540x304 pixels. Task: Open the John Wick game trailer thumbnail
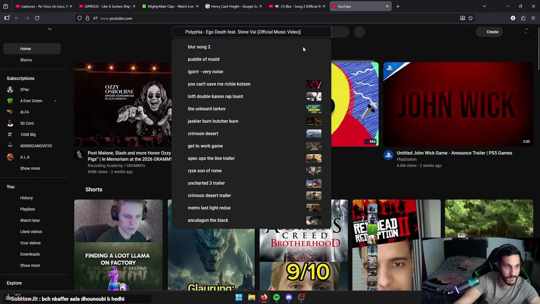coord(458,104)
